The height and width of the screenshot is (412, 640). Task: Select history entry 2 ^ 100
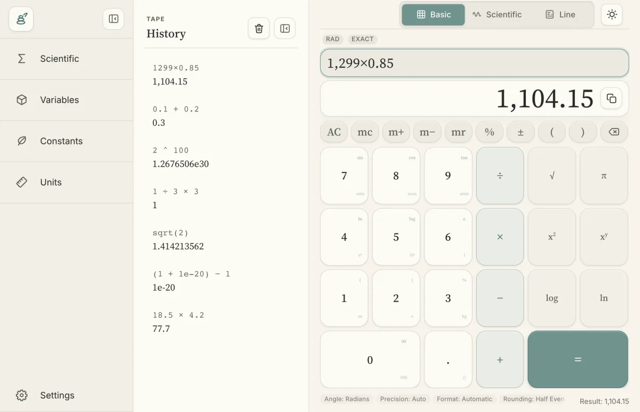click(x=221, y=157)
